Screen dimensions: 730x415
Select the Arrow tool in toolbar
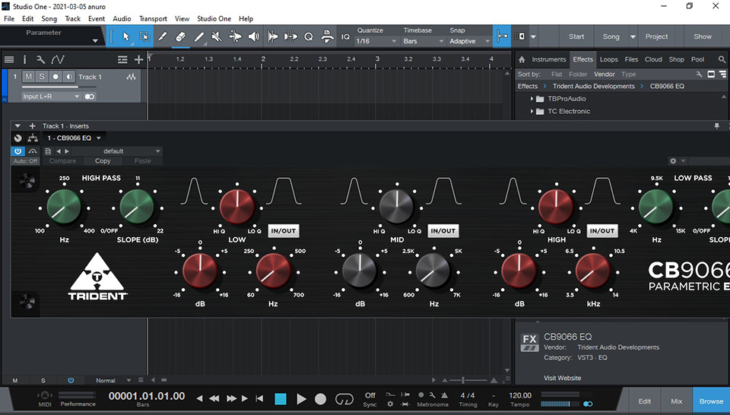125,36
